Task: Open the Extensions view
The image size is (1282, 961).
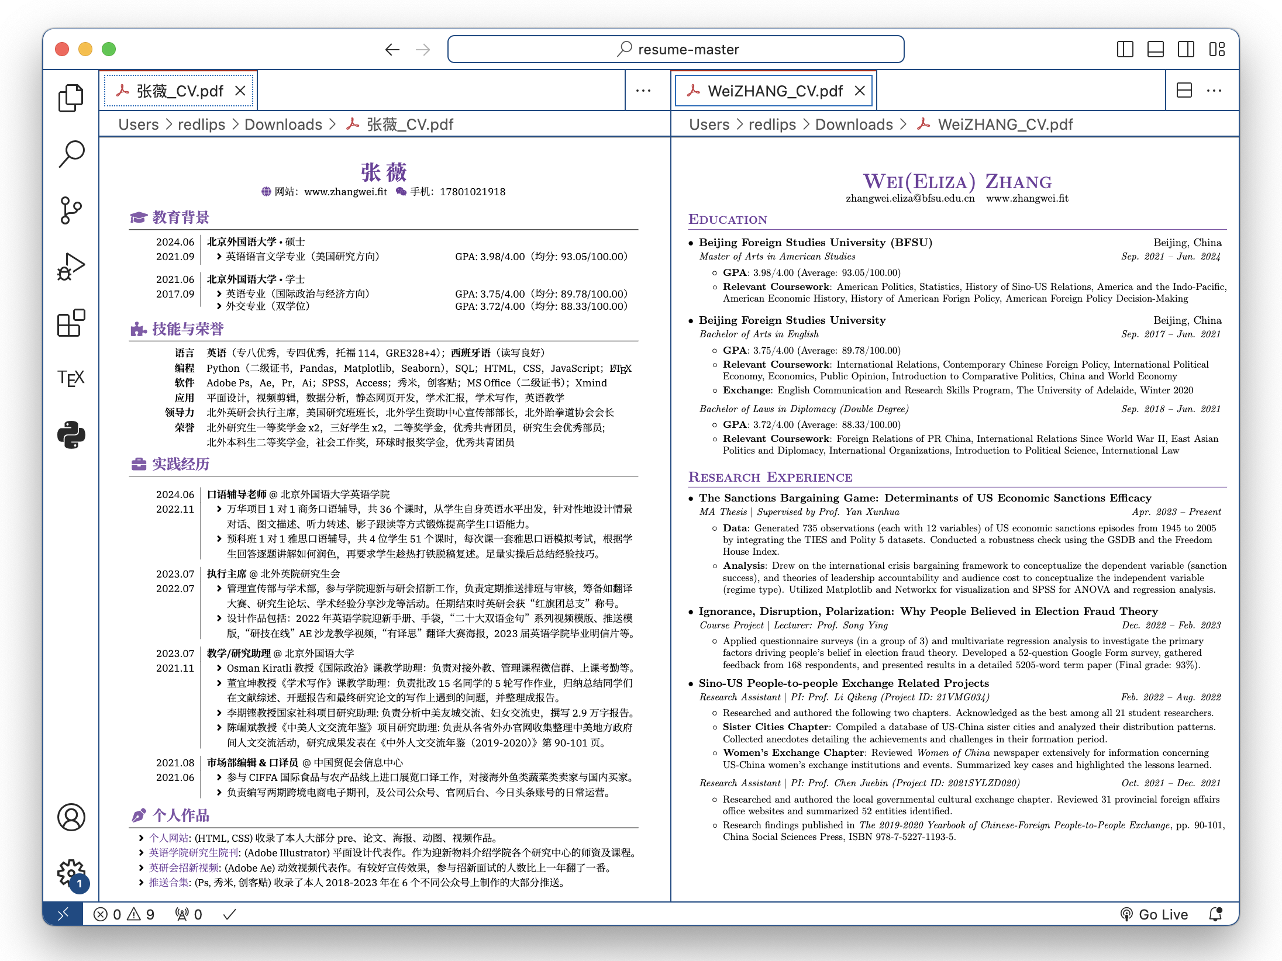Action: point(71,323)
